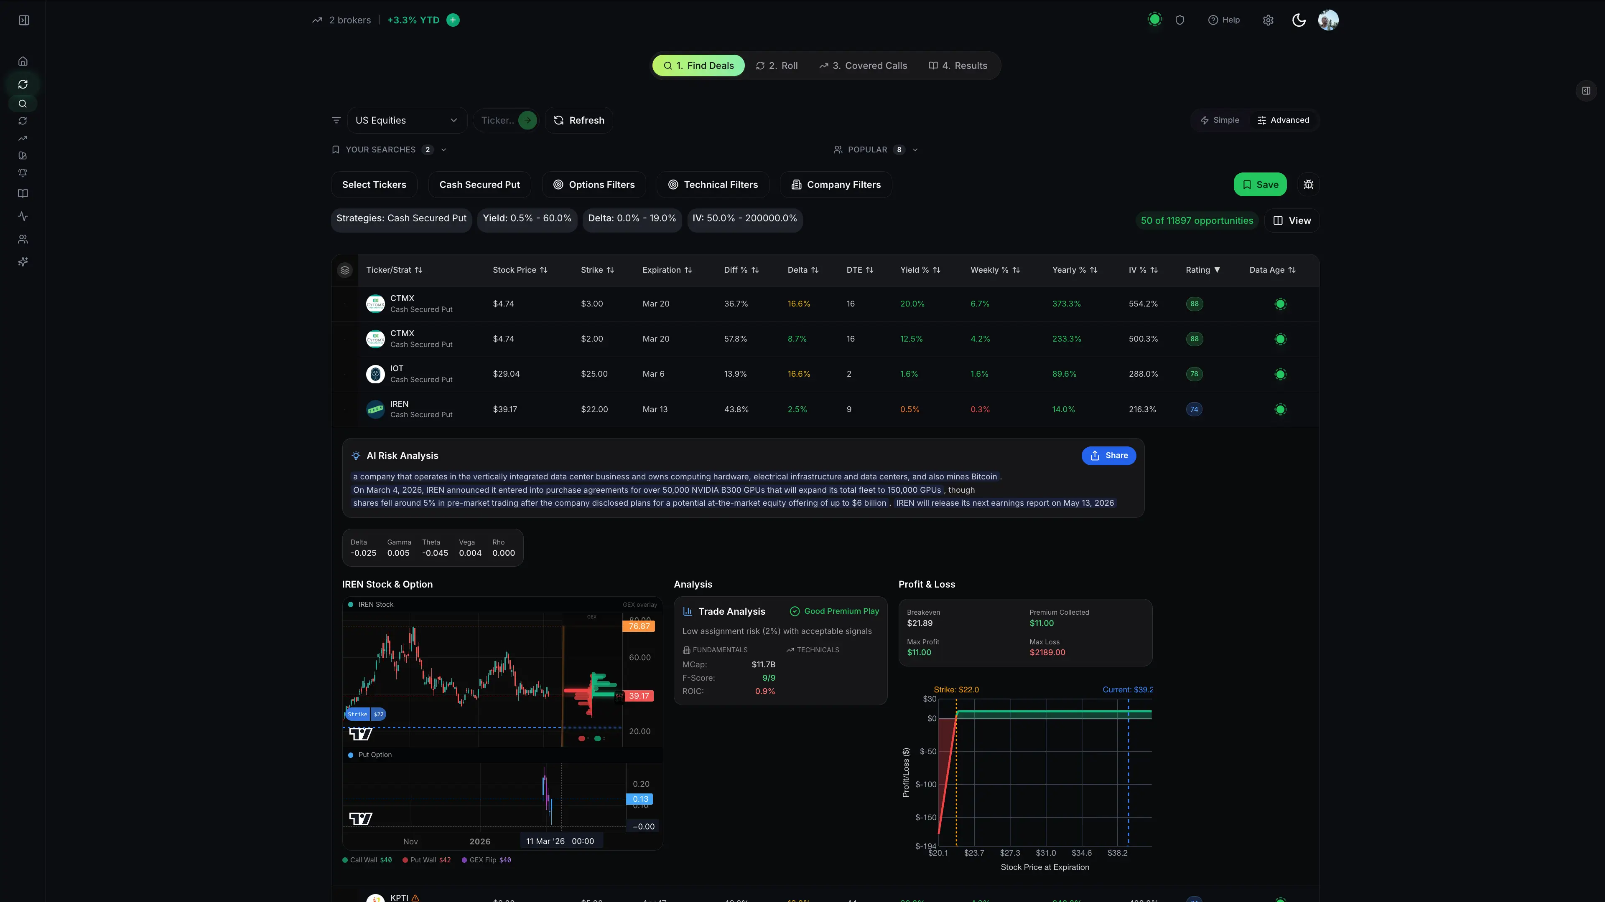1605x902 pixels.
Task: Click the shield icon in the header
Action: click(x=1180, y=20)
